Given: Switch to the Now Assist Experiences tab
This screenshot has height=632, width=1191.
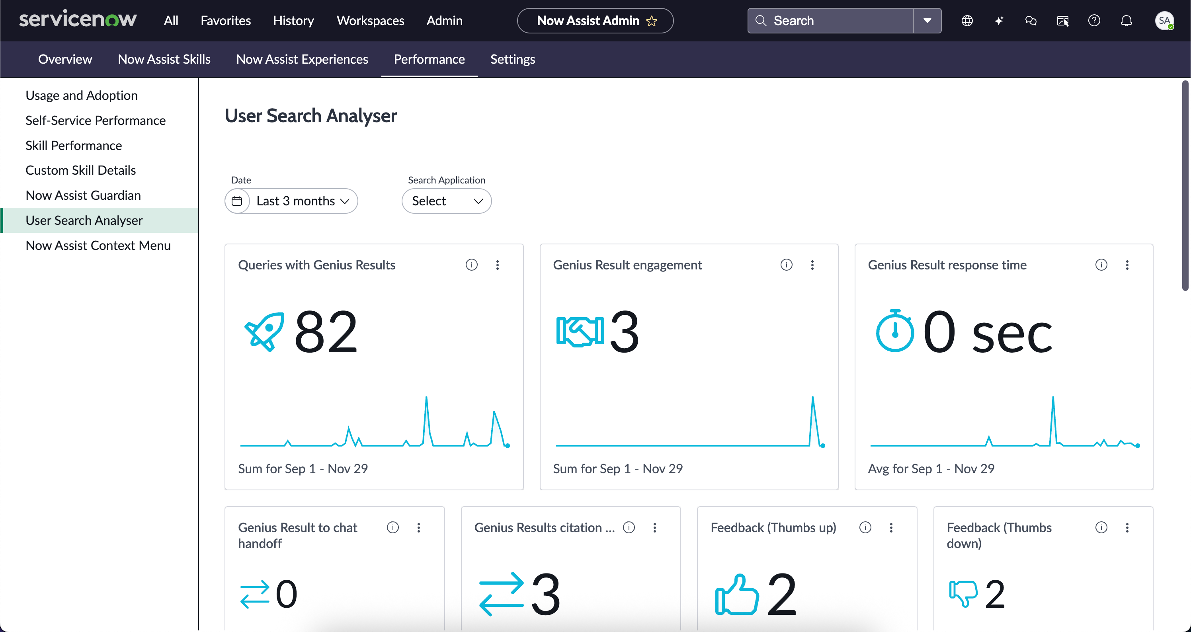Looking at the screenshot, I should coord(302,59).
